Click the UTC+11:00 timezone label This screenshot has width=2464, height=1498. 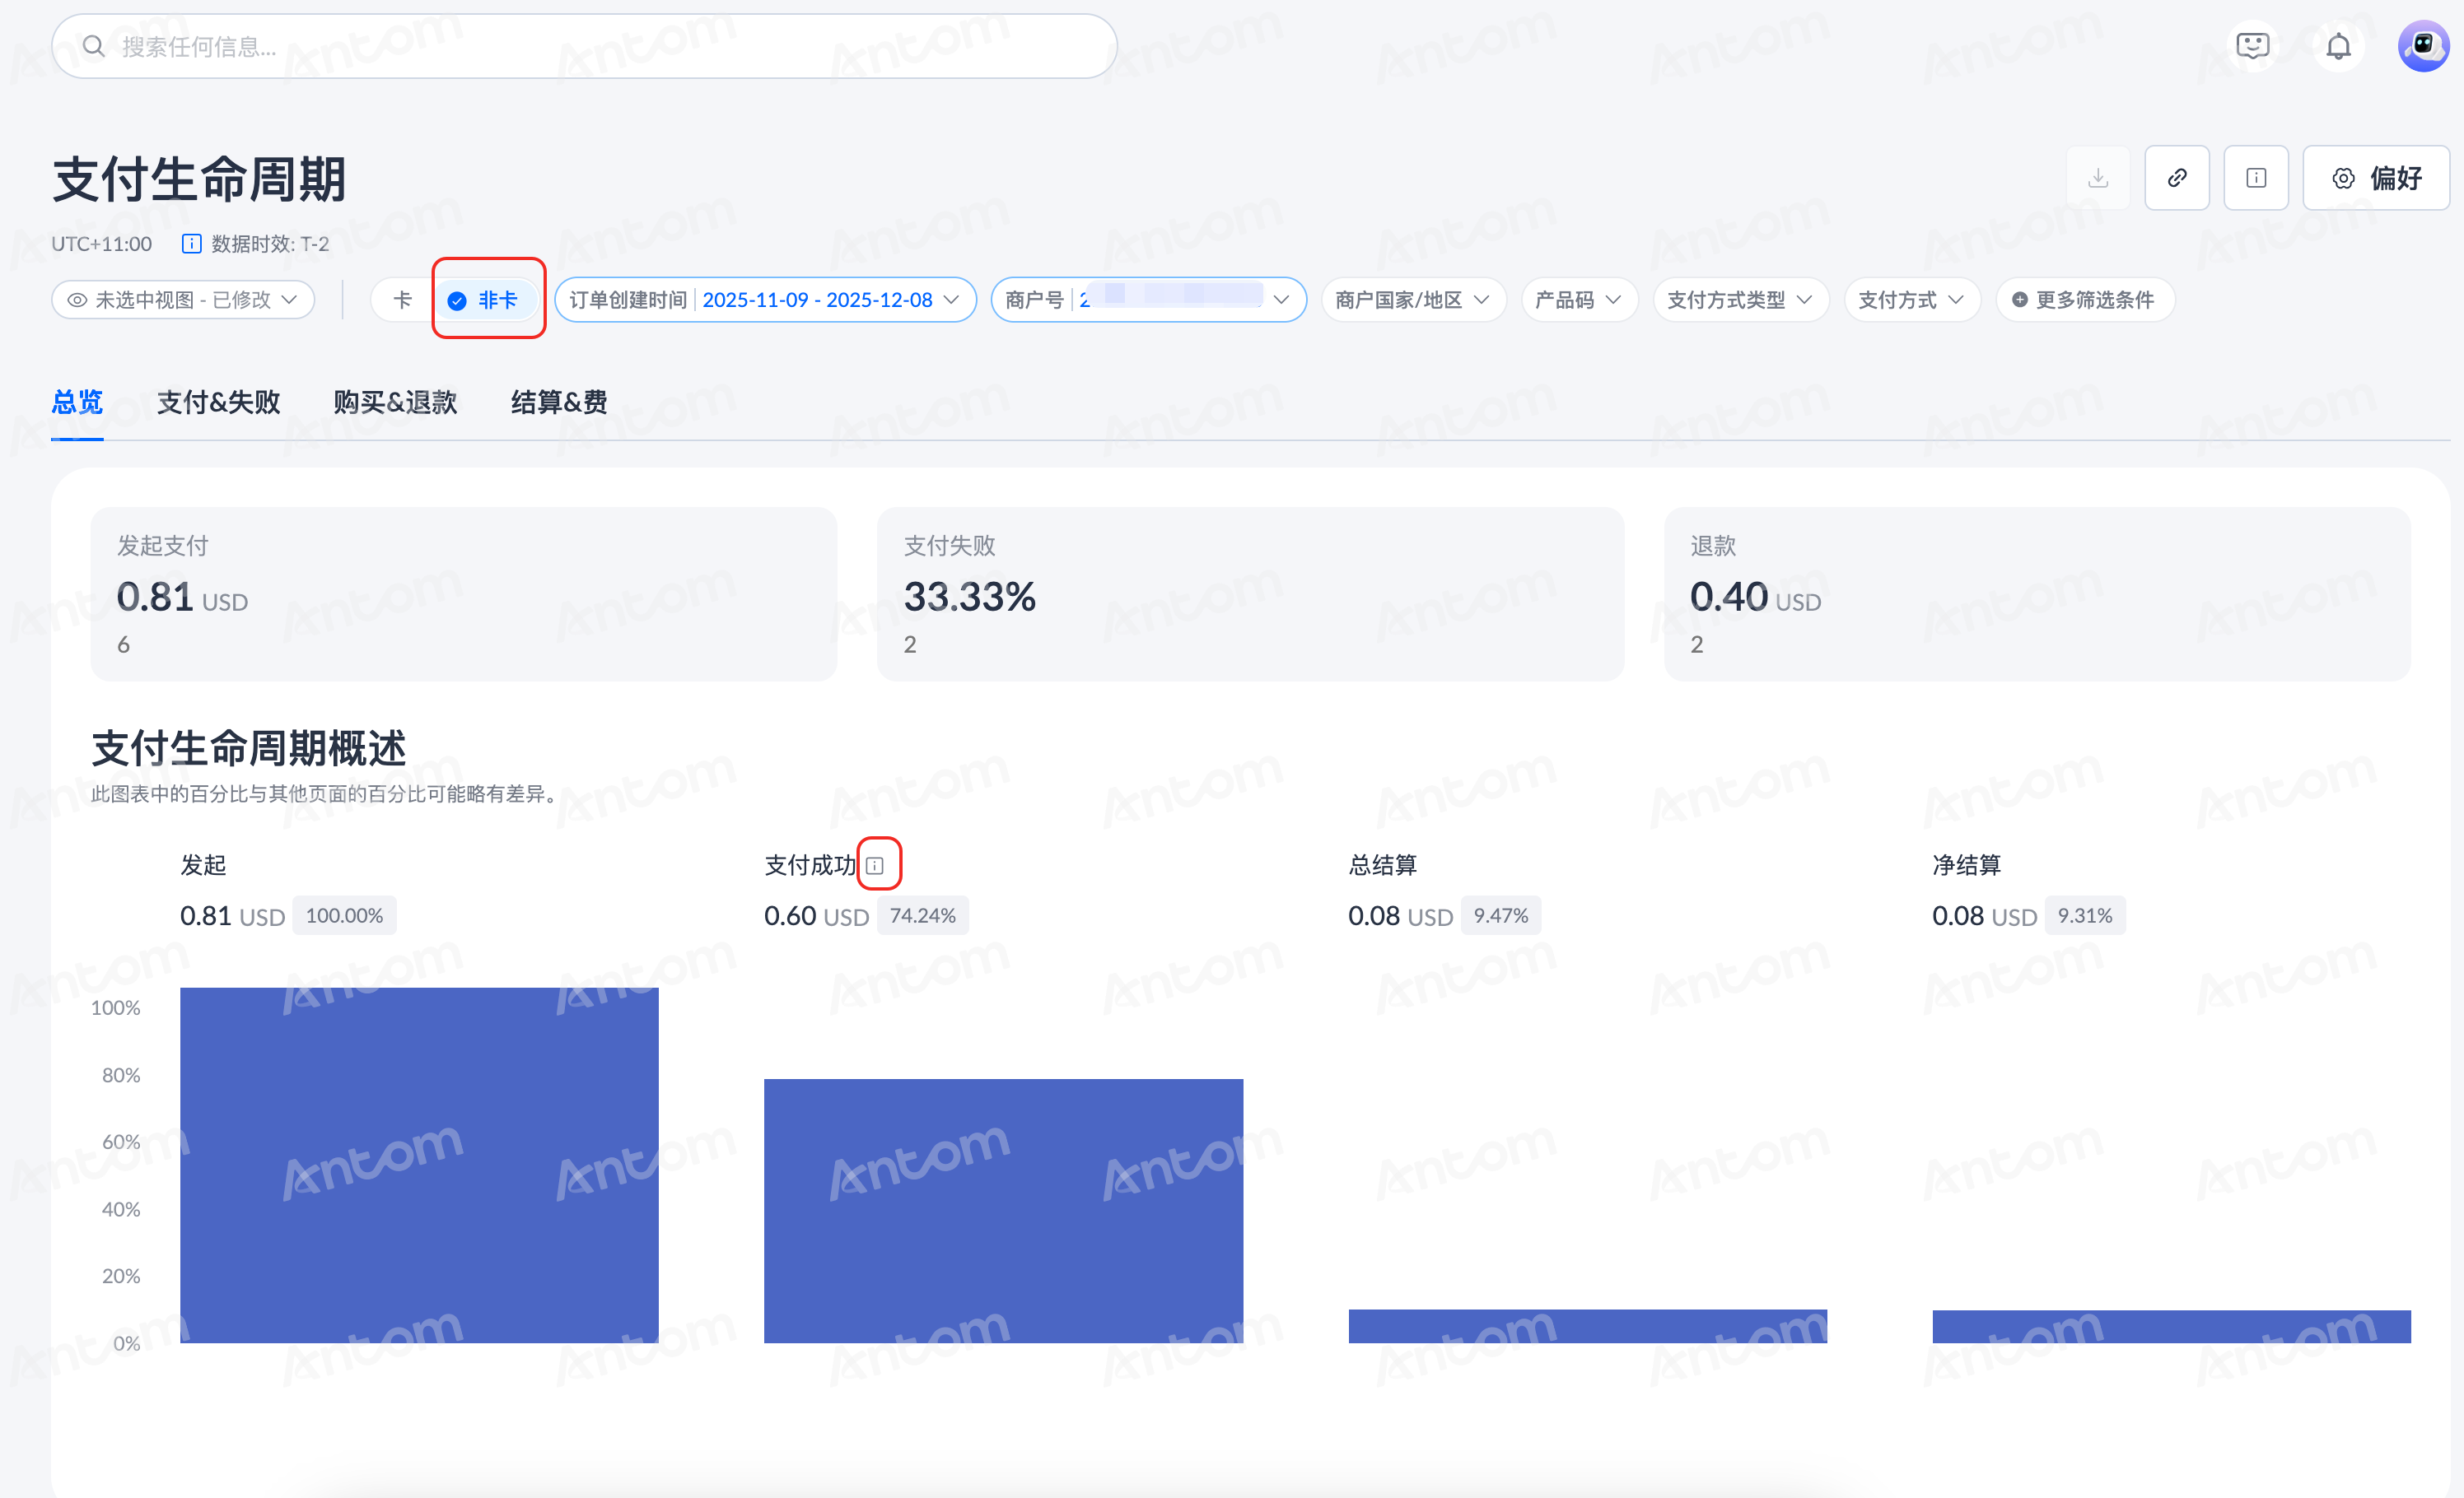pyautogui.click(x=101, y=244)
